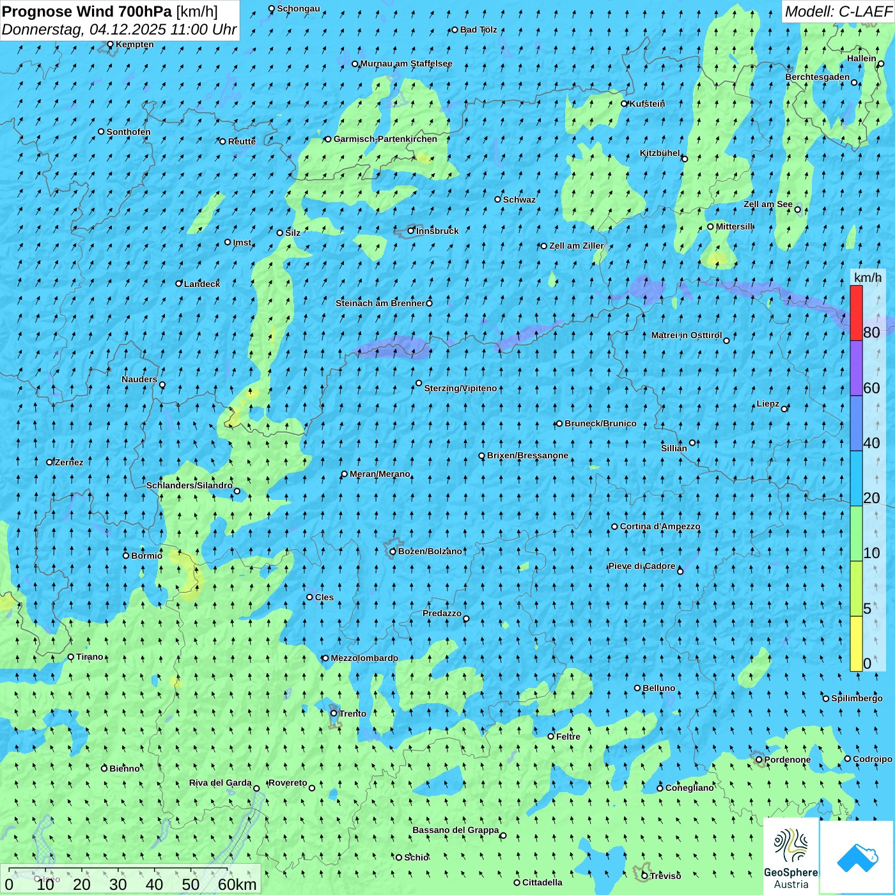Click the GeoSphere Austria logo
895x895 pixels.
coord(791,857)
